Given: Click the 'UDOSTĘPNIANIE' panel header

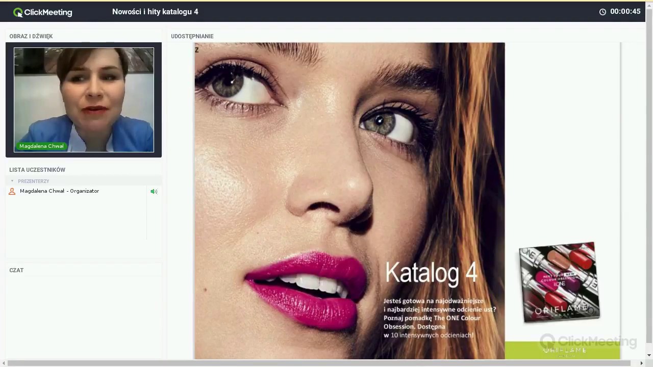Looking at the screenshot, I should (192, 36).
